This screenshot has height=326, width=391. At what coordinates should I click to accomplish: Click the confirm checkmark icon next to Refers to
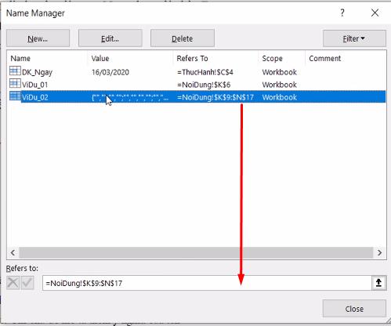click(x=27, y=283)
